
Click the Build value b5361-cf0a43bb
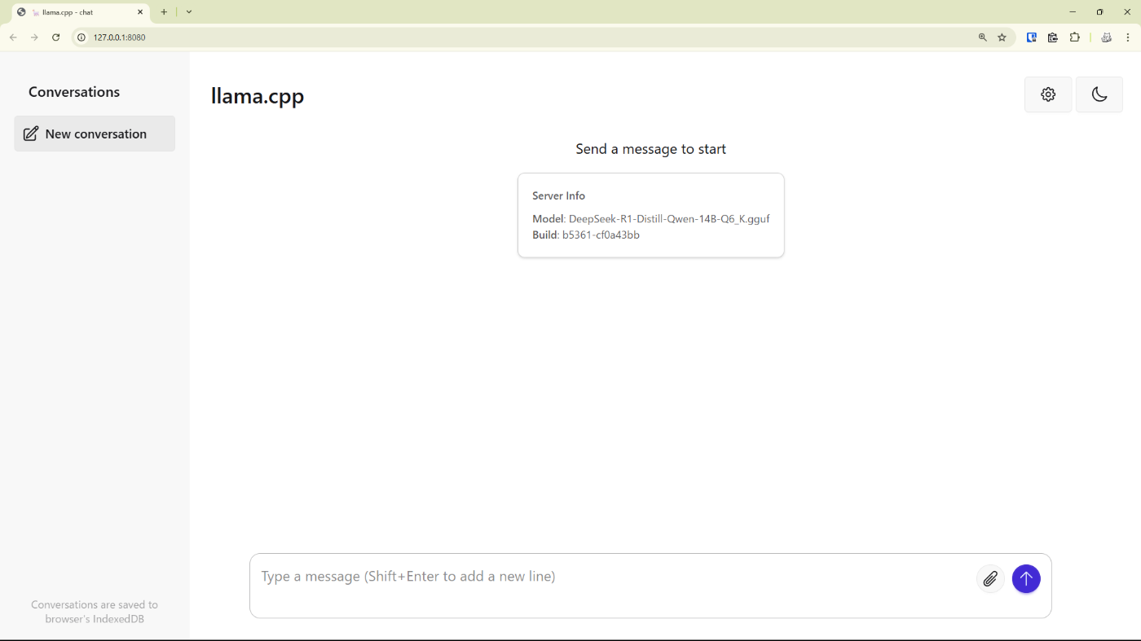pyautogui.click(x=601, y=235)
